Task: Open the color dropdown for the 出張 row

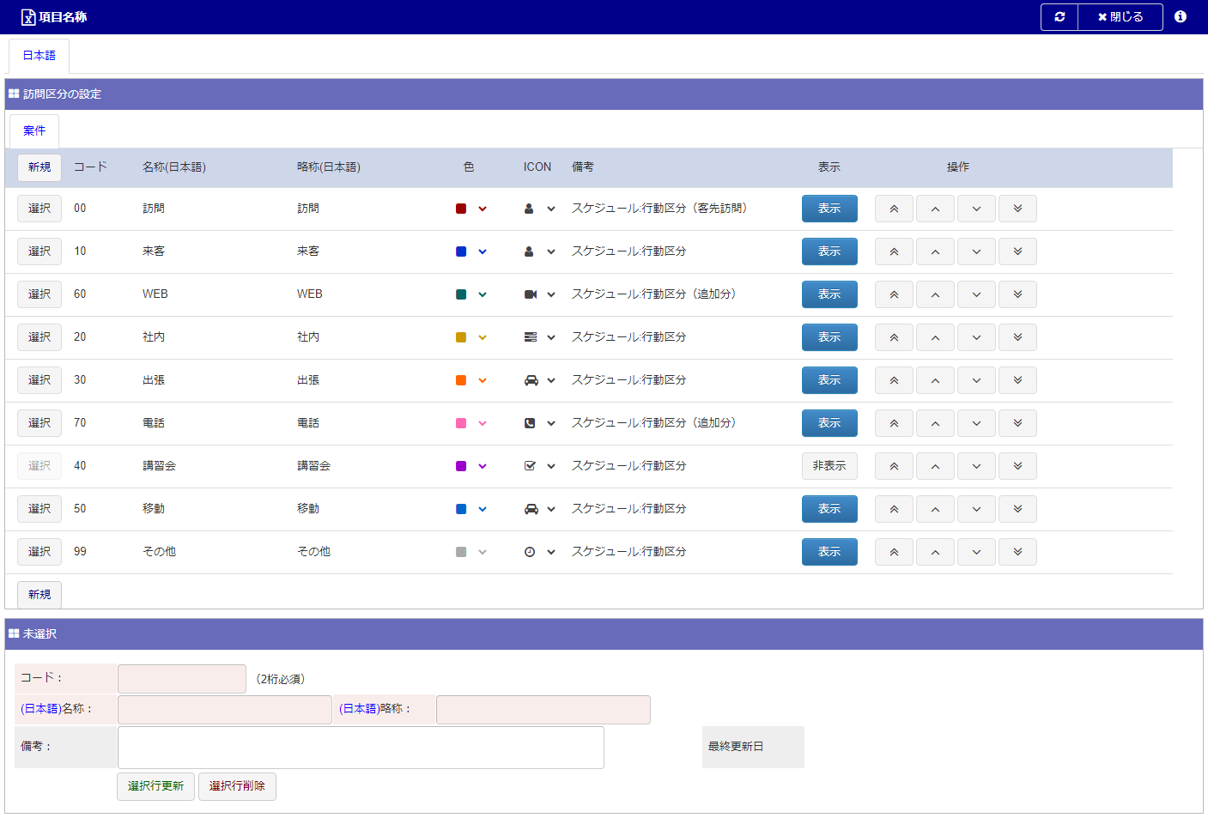Action: [x=483, y=380]
